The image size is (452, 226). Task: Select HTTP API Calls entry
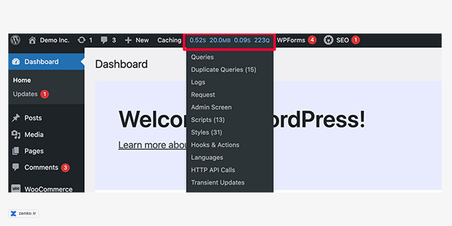pos(213,170)
